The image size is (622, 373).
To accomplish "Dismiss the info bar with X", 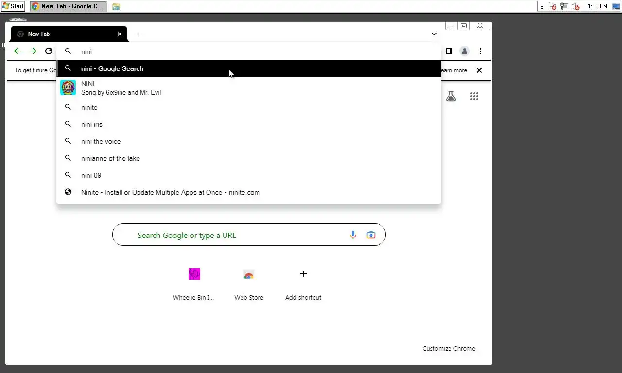I will coord(479,70).
